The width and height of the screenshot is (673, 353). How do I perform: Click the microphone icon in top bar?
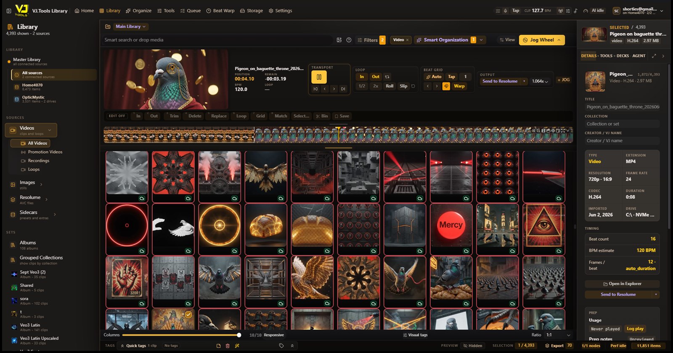click(505, 11)
